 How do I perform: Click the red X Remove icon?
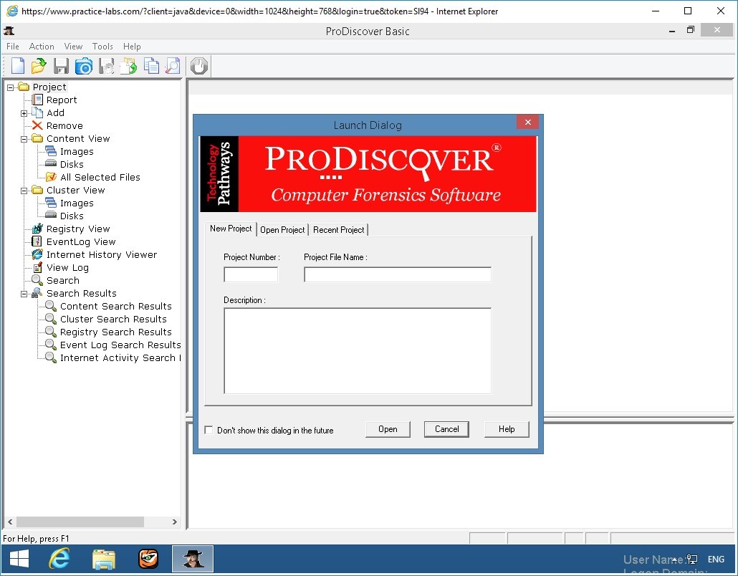coord(37,125)
